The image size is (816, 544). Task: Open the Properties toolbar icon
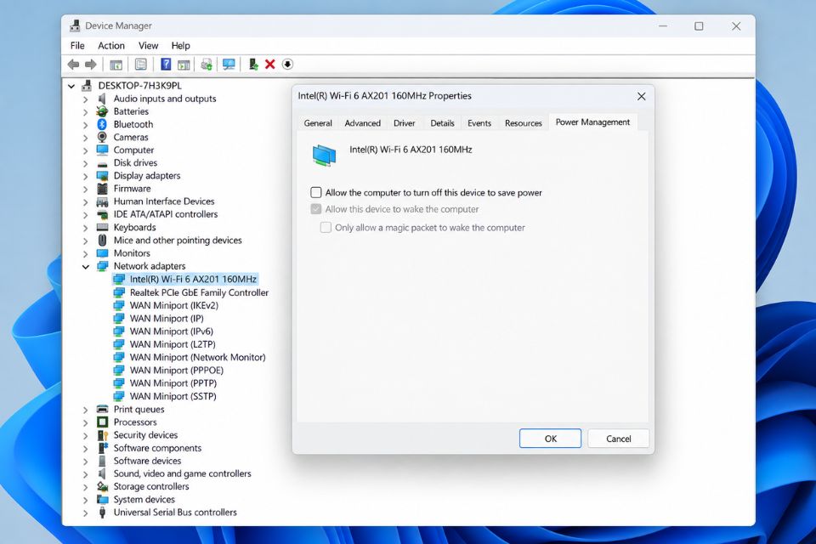coord(140,65)
